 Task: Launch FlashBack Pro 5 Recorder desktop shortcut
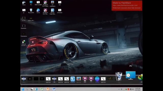(45, 12)
